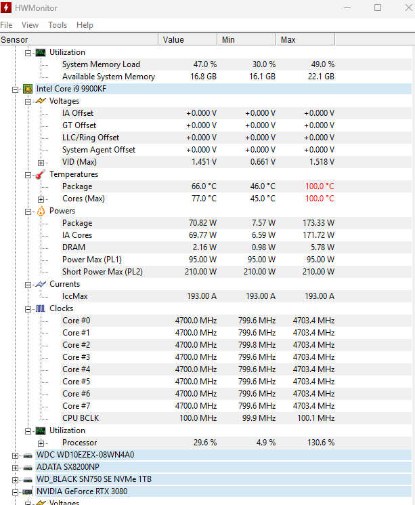Click the Currents wave icon
This screenshot has height=505, width=415.
pos(41,284)
